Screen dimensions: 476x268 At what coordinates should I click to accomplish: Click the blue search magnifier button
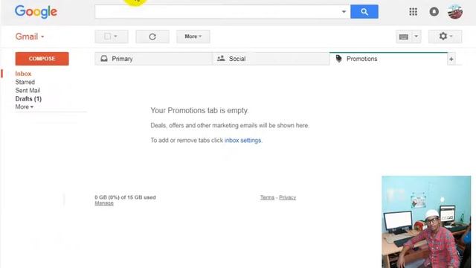click(x=364, y=12)
